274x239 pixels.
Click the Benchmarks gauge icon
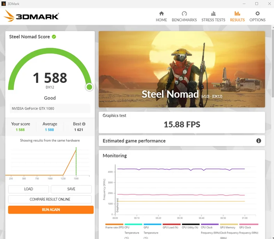(184, 13)
